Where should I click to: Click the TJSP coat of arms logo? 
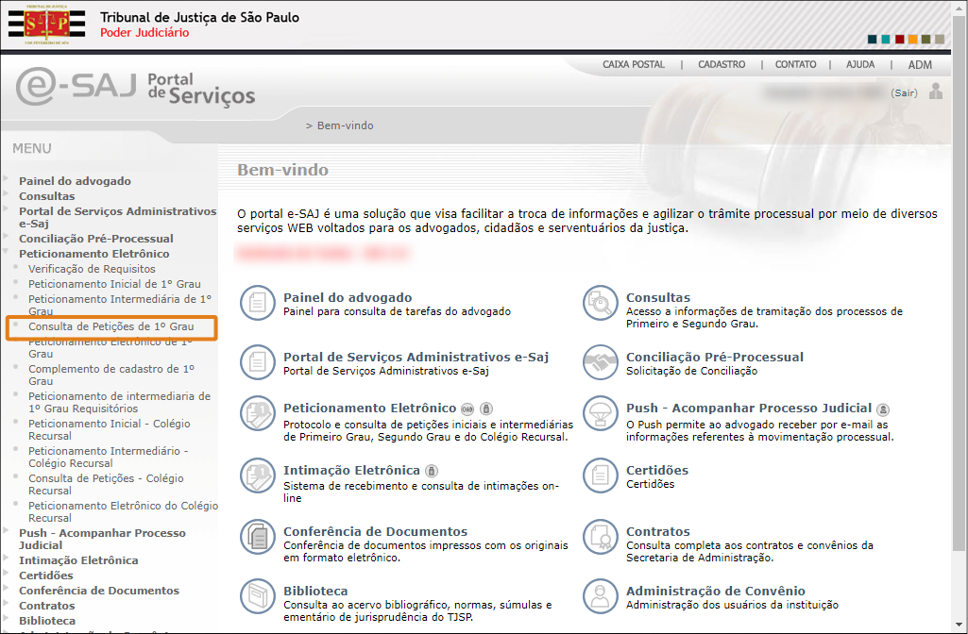[x=47, y=24]
